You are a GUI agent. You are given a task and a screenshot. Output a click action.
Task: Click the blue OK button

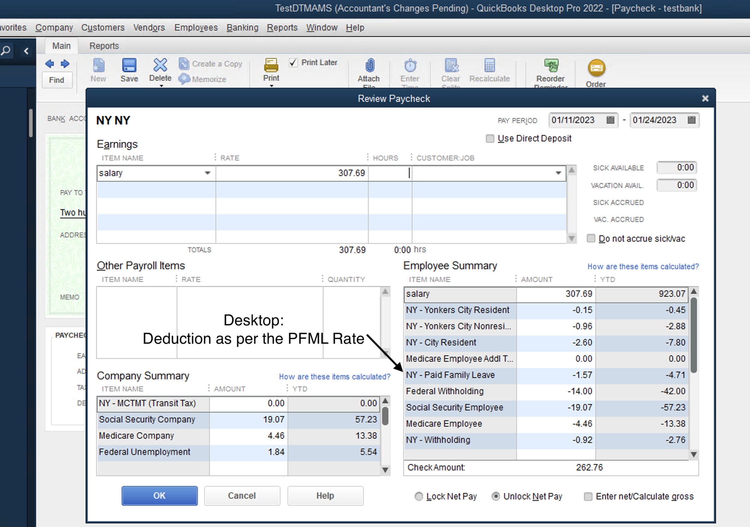[x=160, y=496]
